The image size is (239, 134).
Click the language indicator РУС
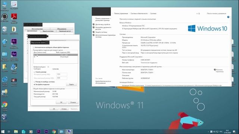click(221, 131)
